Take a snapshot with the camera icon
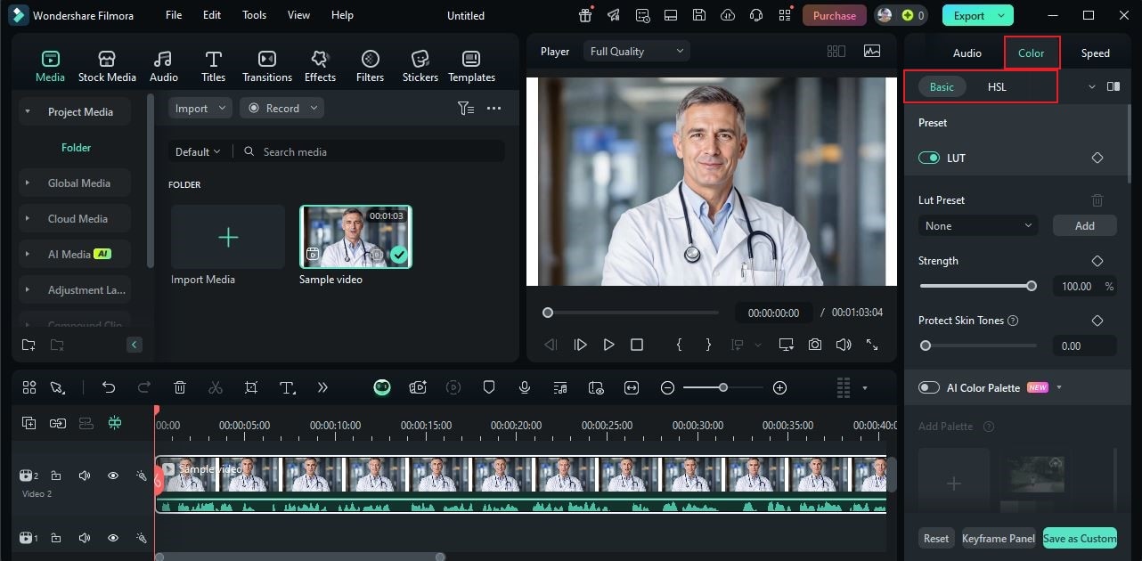The height and width of the screenshot is (561, 1142). 815,345
